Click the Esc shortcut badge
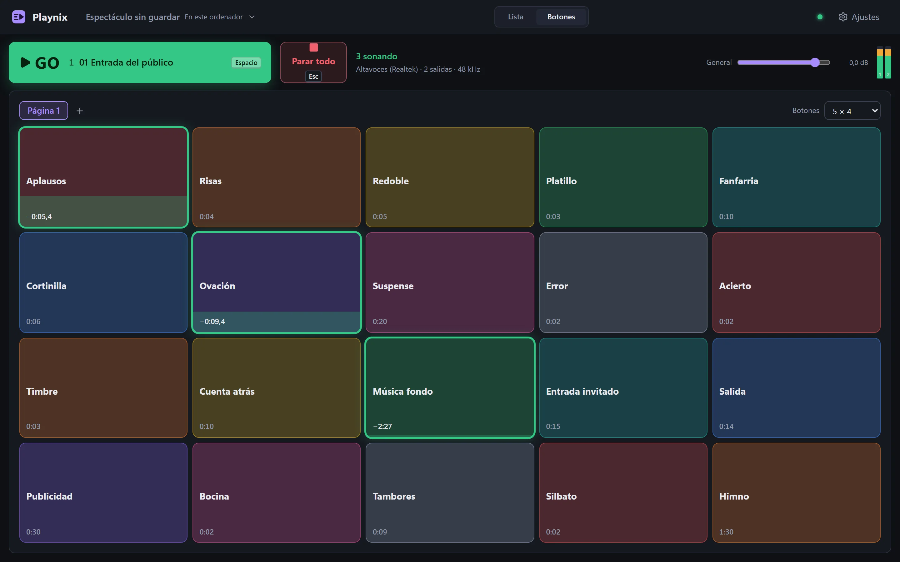Image resolution: width=900 pixels, height=562 pixels. [x=313, y=76]
